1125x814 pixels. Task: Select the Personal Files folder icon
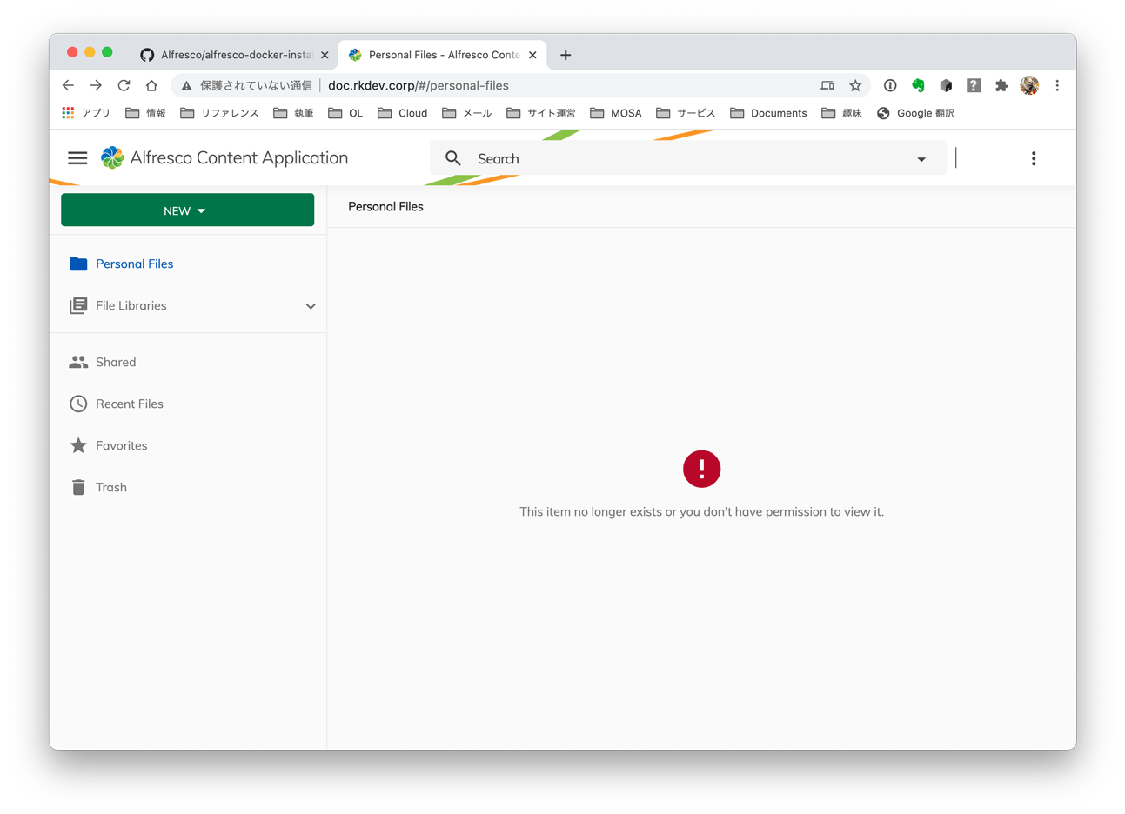pos(78,264)
